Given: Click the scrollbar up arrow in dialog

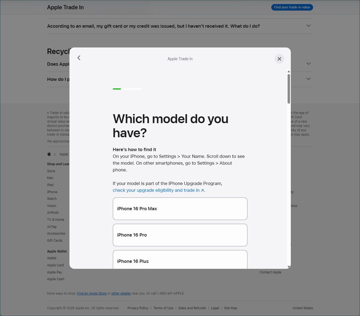Looking at the screenshot, I should pyautogui.click(x=289, y=72).
